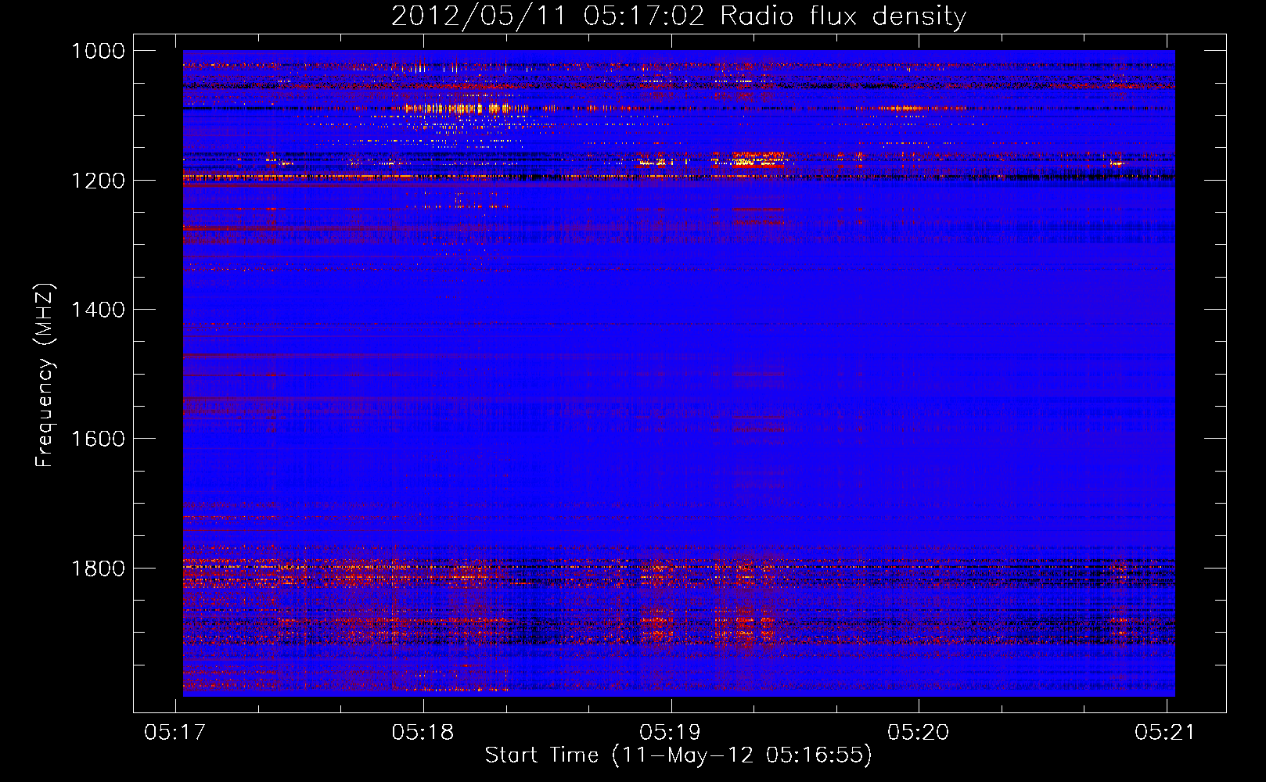Click the 05:17 time axis label
The height and width of the screenshot is (782, 1266).
tap(175, 733)
